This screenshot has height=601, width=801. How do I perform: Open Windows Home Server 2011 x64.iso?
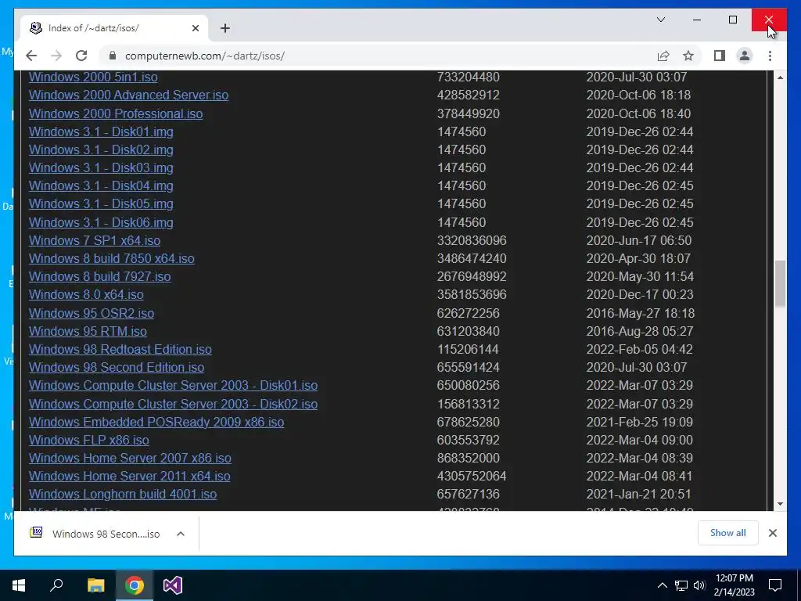click(x=130, y=476)
